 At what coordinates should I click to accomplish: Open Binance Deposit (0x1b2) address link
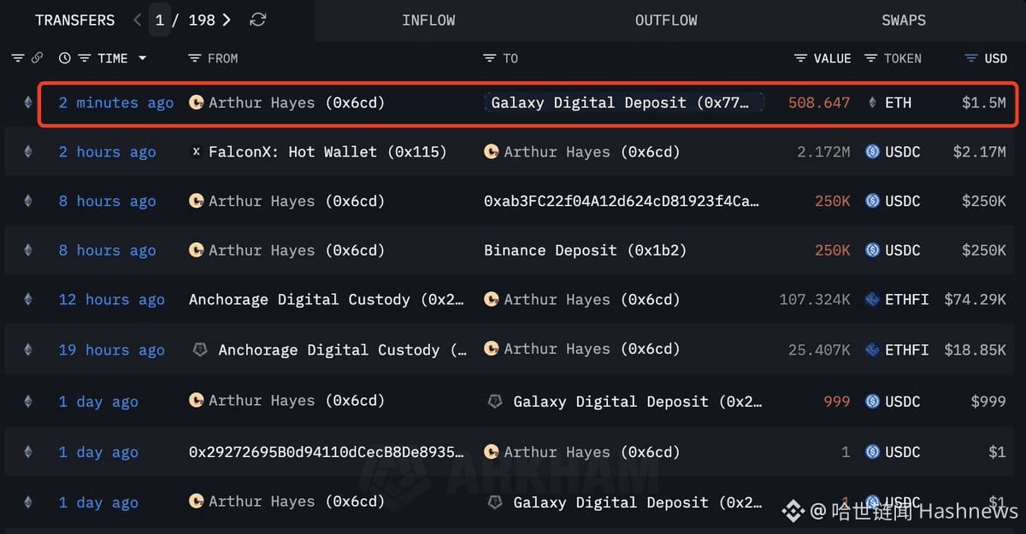(585, 250)
